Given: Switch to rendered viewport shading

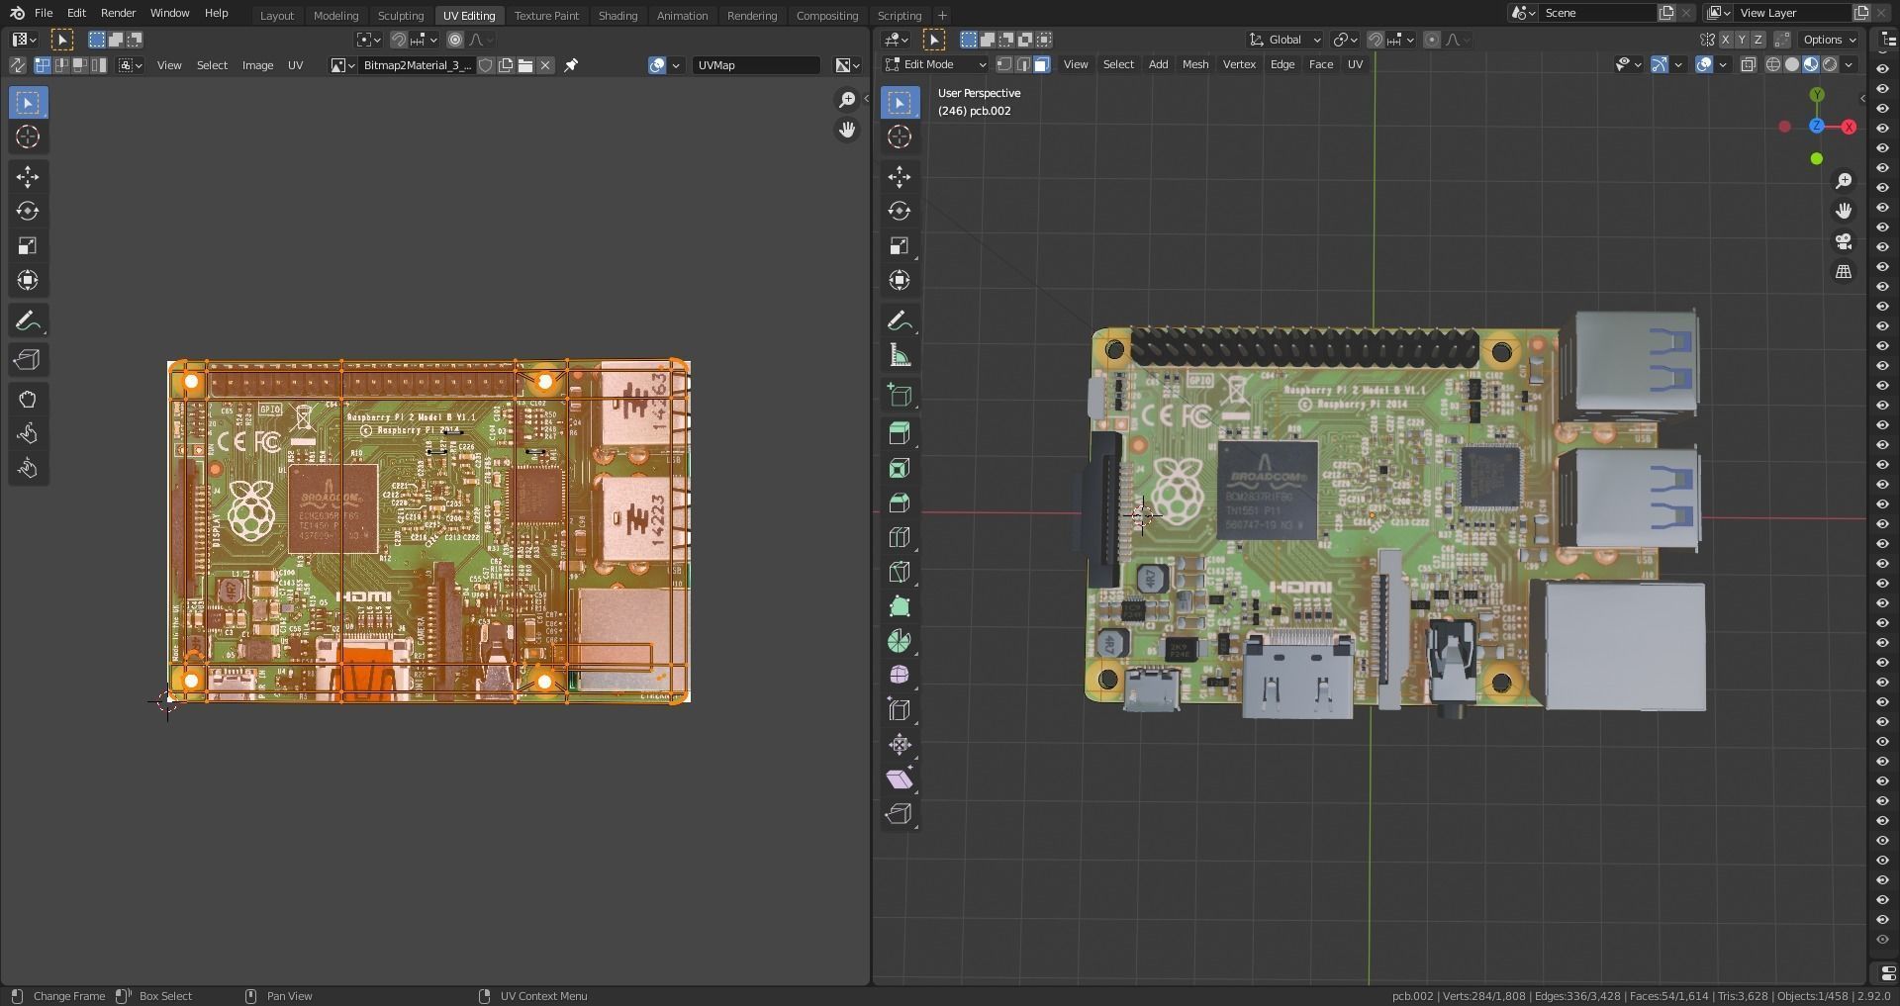Looking at the screenshot, I should tap(1830, 64).
